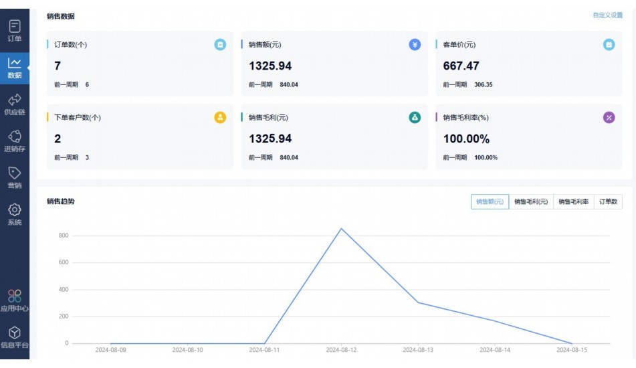
Task: Switch chart to 订单数 tab
Action: (x=608, y=202)
